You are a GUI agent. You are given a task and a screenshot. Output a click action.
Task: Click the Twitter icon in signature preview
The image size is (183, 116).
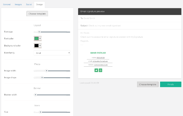pos(96,70)
